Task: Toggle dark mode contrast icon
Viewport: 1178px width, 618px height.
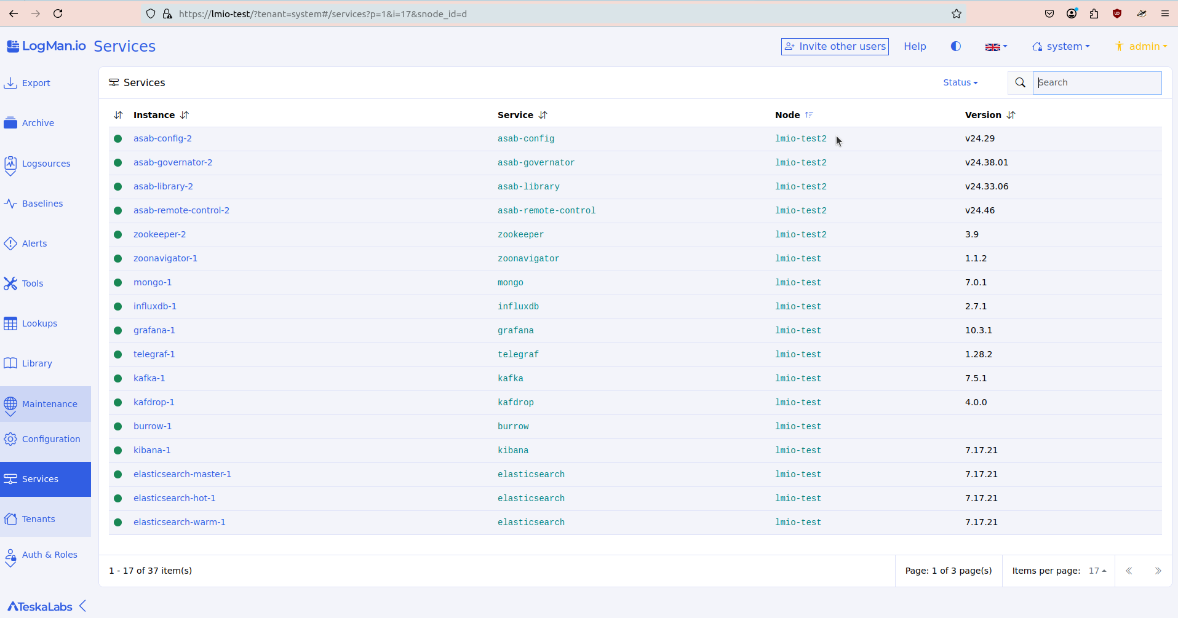Action: (x=955, y=46)
